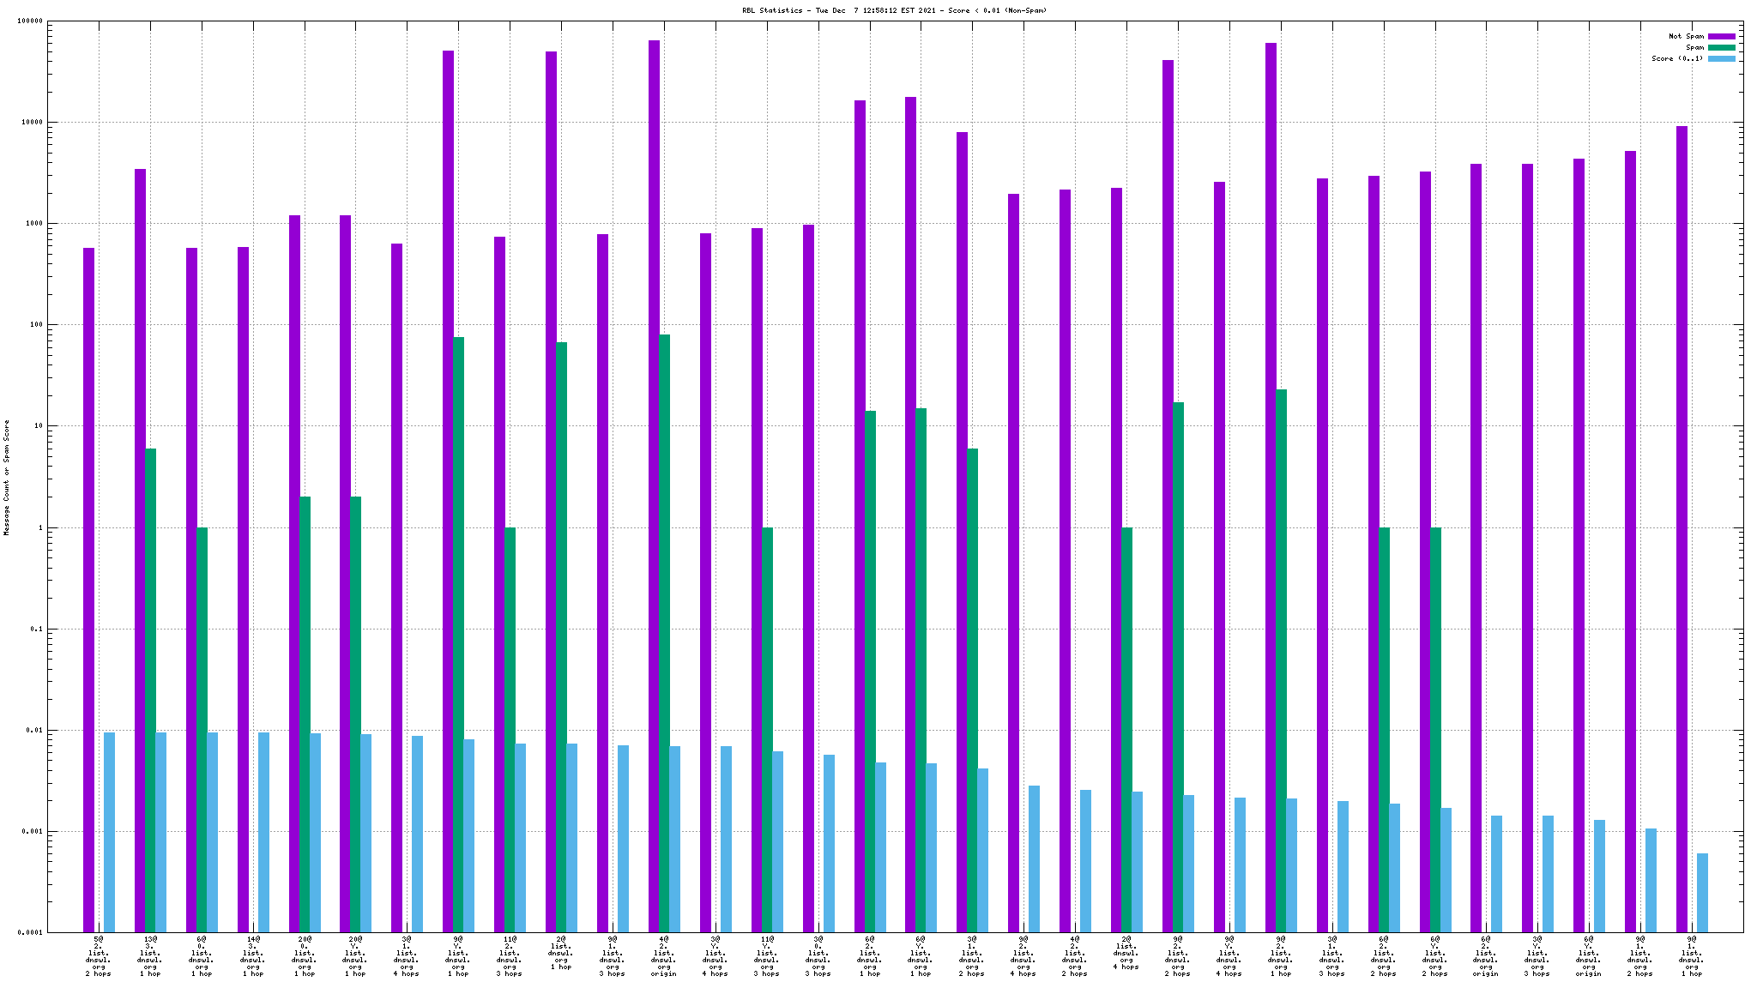1757x988 pixels.
Task: Click the 0.0001 tick label on y-axis
Action: coord(29,932)
